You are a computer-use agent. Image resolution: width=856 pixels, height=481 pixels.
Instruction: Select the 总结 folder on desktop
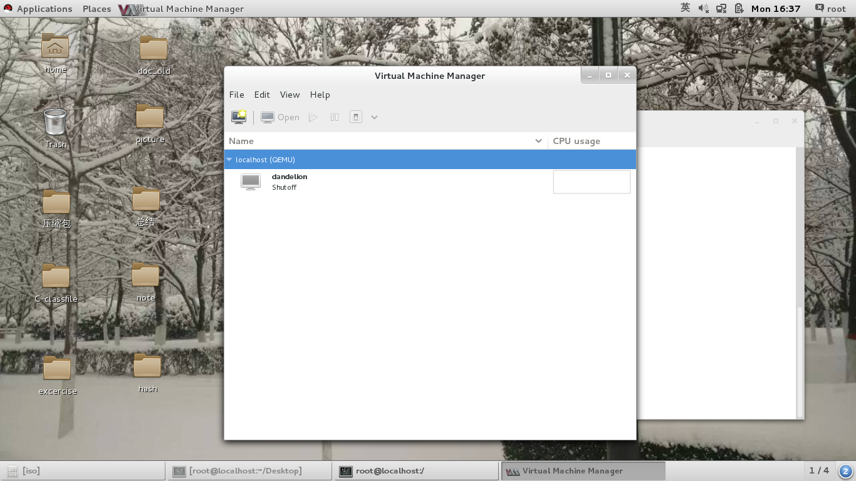(145, 206)
